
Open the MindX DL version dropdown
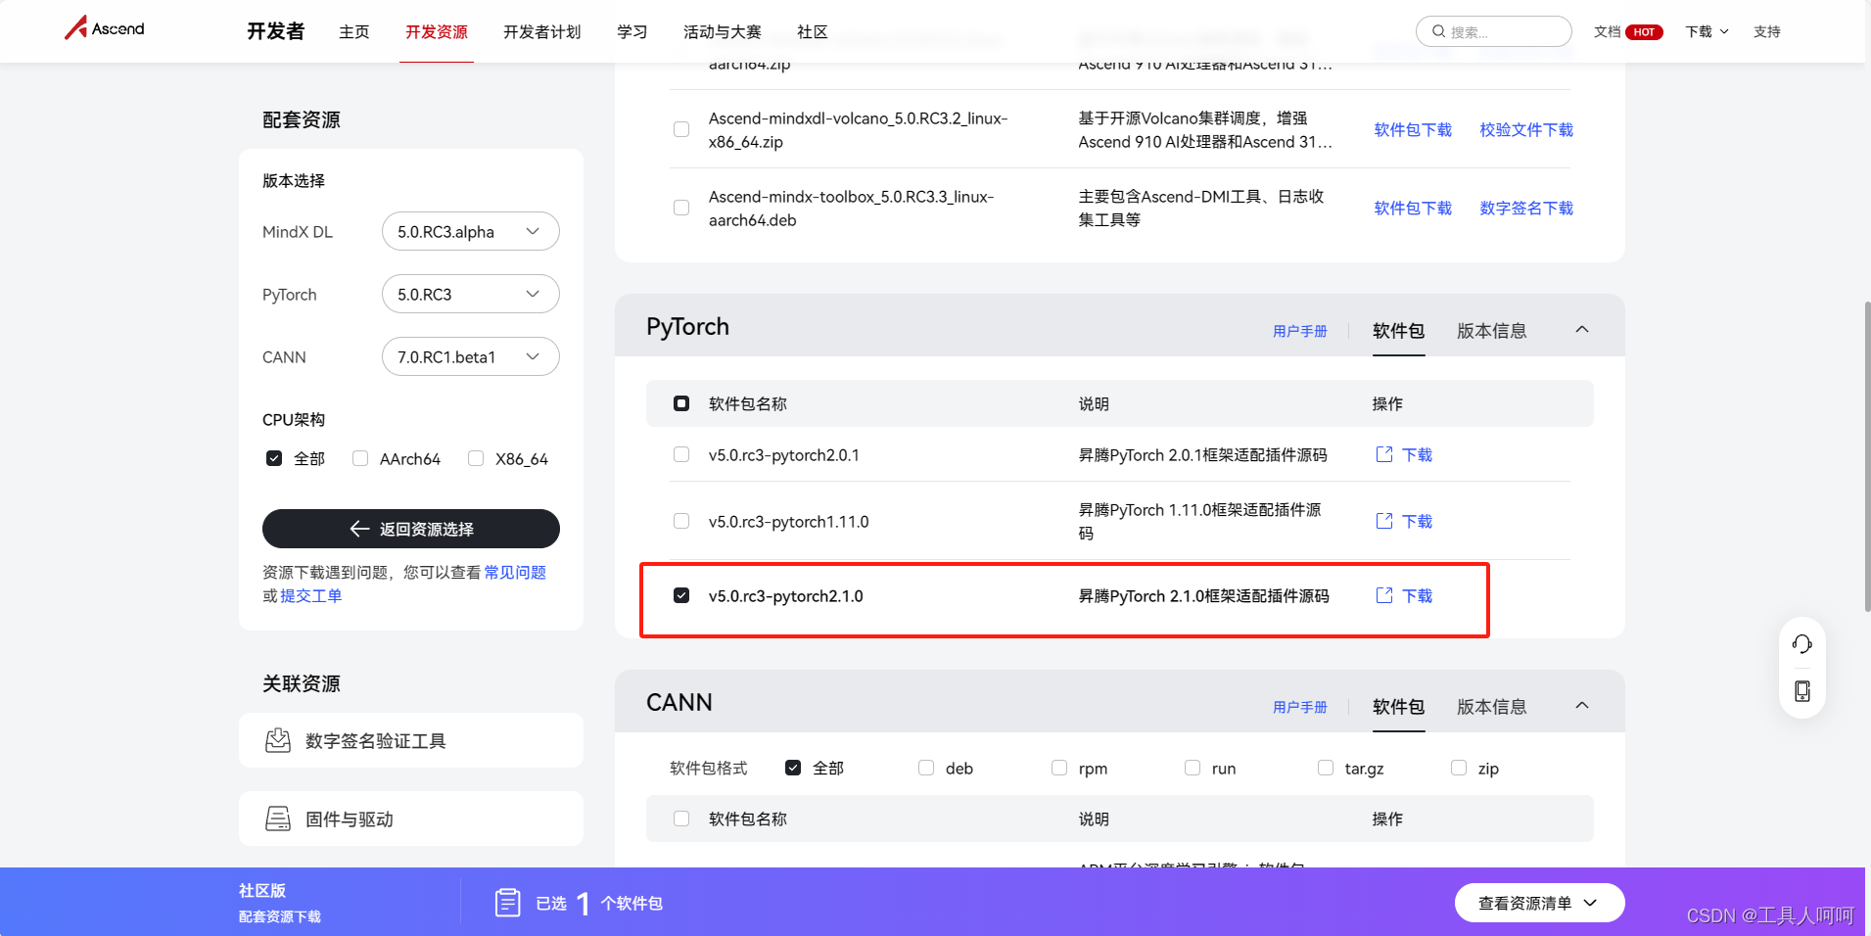click(x=470, y=231)
